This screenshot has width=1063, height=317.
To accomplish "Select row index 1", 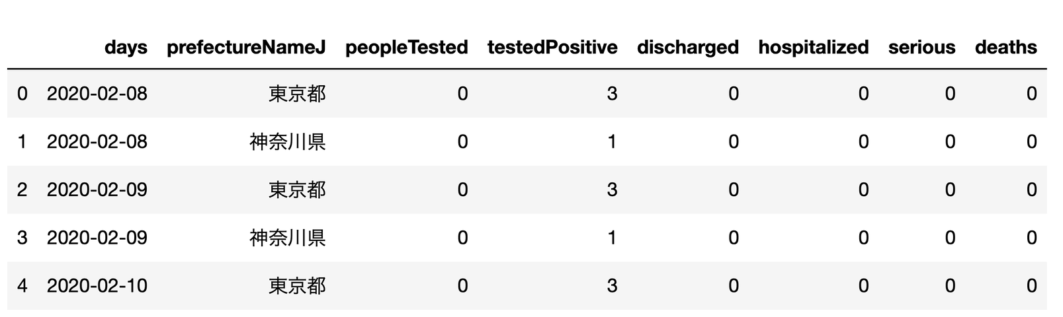I will click(22, 142).
